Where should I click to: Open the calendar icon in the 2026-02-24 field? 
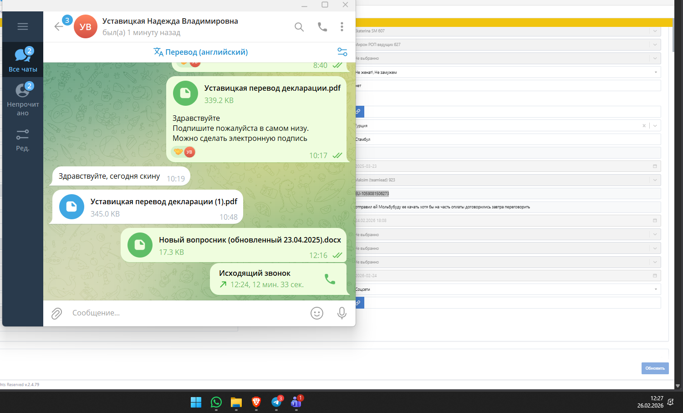655,276
